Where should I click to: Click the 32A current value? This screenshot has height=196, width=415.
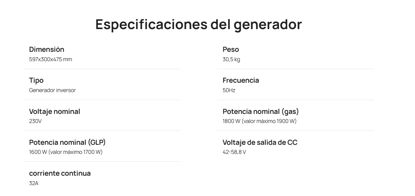(34, 183)
